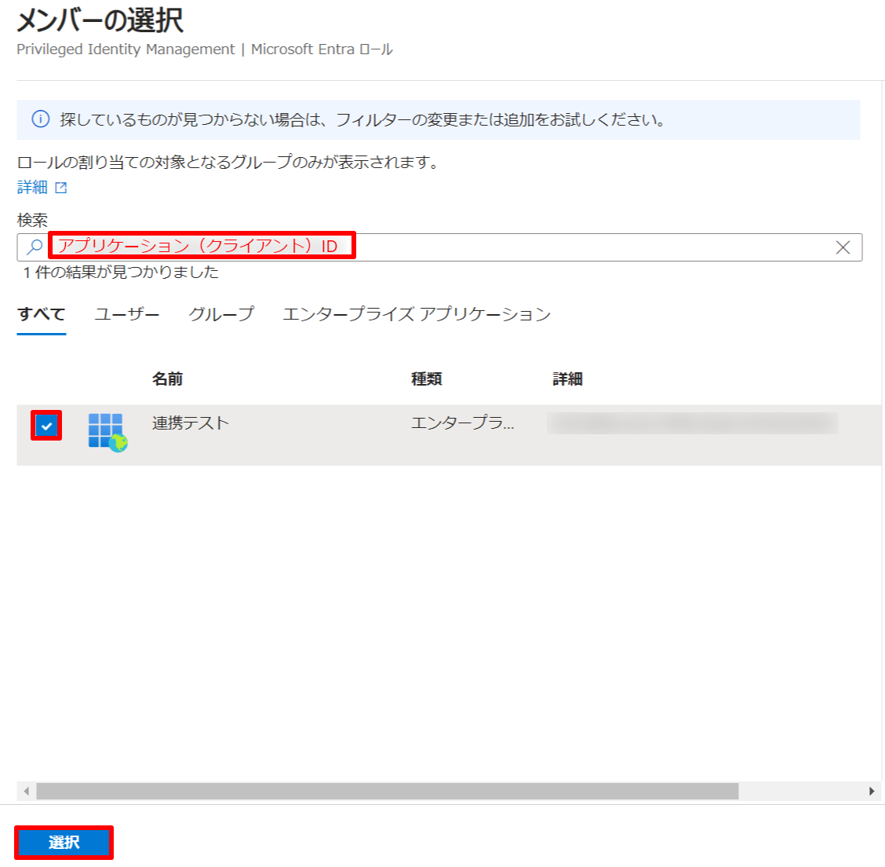Open the 詳細 link

[32, 187]
